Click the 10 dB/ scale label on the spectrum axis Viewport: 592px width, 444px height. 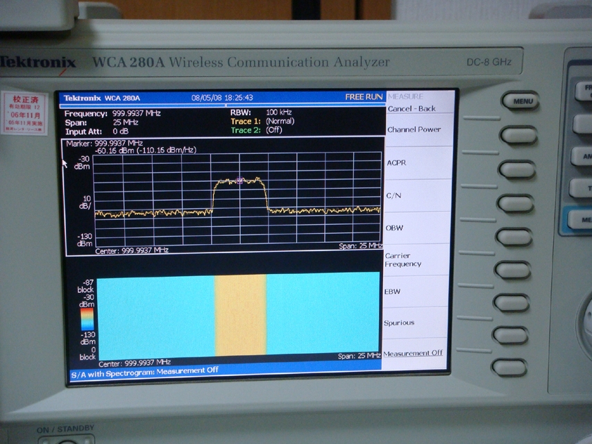coord(85,202)
